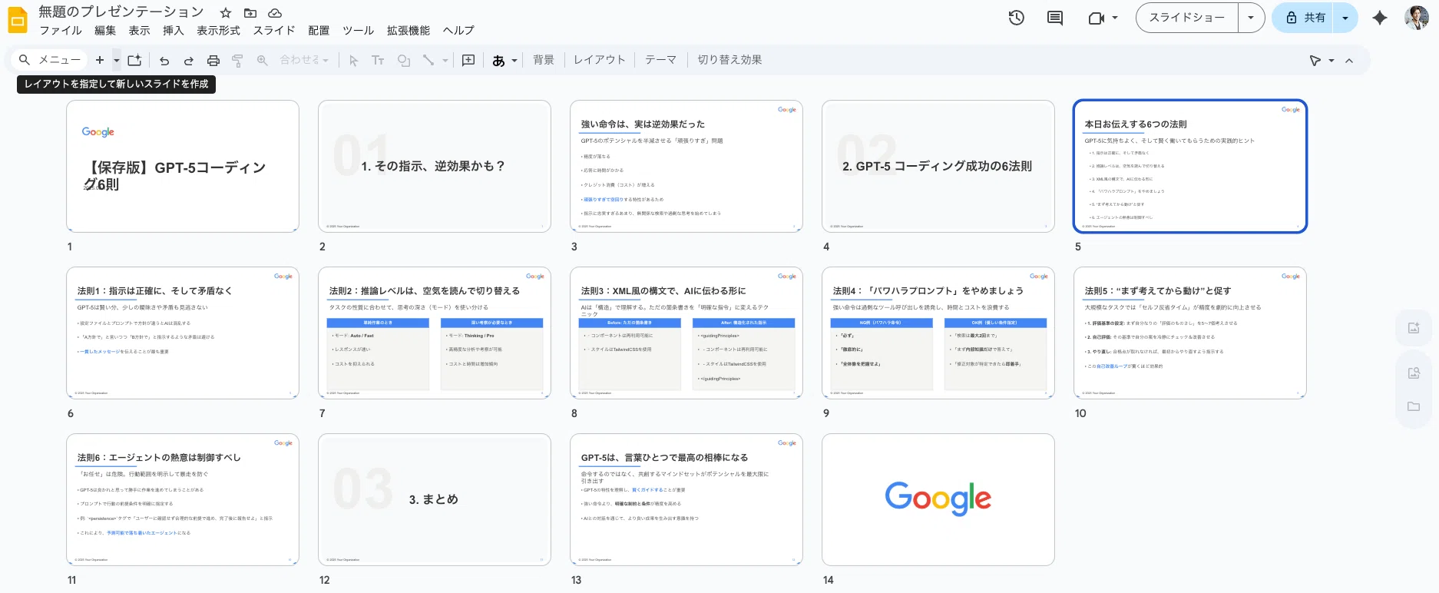Print the presentation with the printer icon
This screenshot has height=593, width=1439.
click(213, 60)
